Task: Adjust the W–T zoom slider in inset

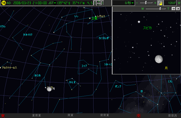Action: [160, 9]
